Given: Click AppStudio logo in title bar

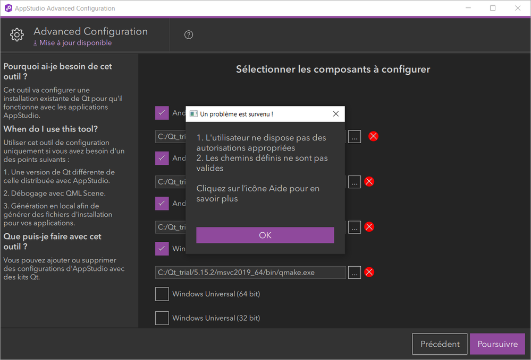Looking at the screenshot, I should [x=9, y=8].
